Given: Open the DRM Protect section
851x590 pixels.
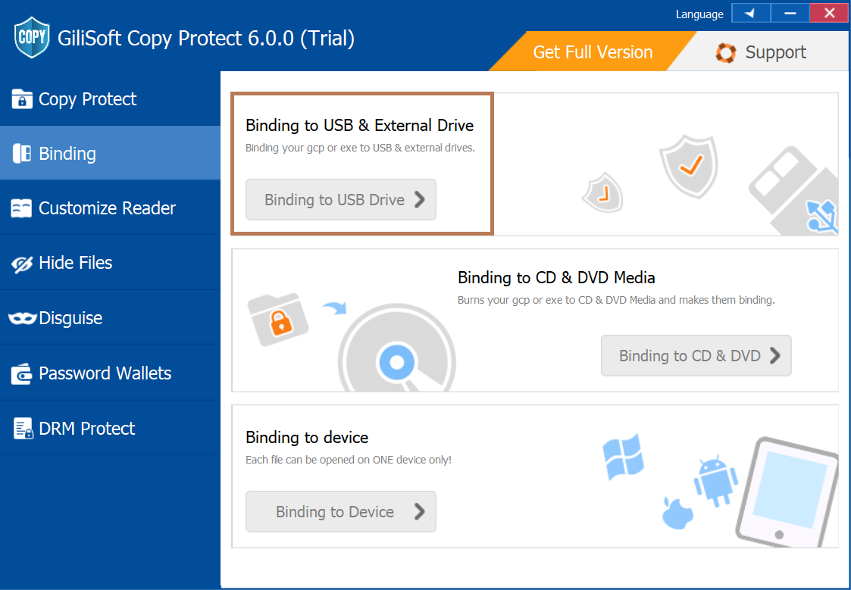Looking at the screenshot, I should [x=110, y=429].
